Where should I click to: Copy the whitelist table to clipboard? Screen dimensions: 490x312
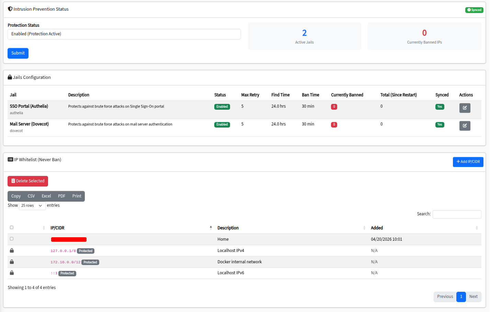coord(16,196)
